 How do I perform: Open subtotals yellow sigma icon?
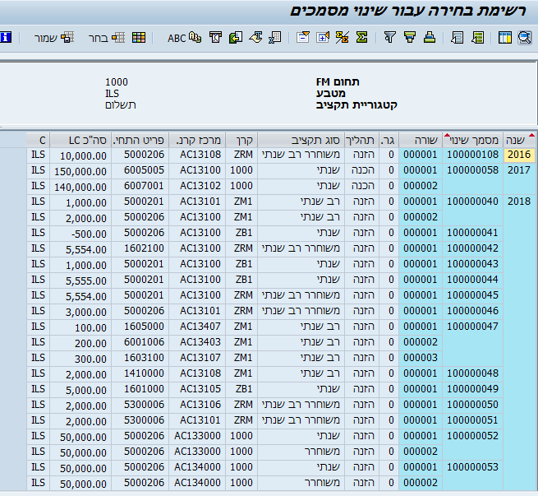click(x=342, y=37)
